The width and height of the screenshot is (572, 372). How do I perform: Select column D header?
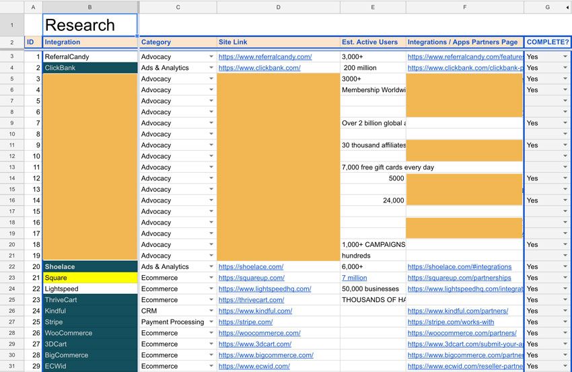[x=279, y=7]
